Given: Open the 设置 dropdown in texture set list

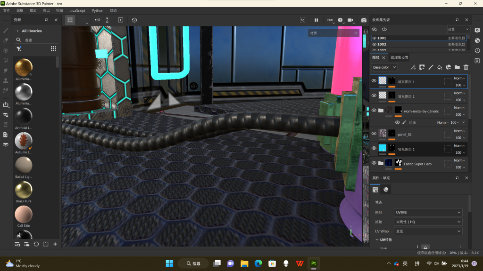Looking at the screenshot, I should coord(458,29).
